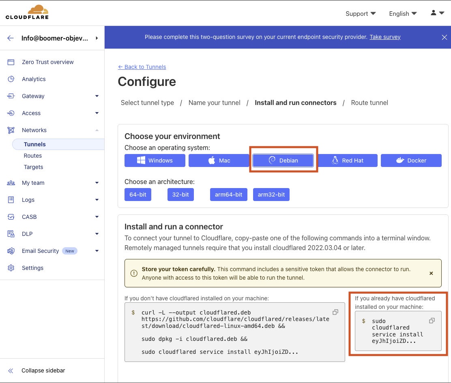Open Settings from the sidebar

click(32, 268)
